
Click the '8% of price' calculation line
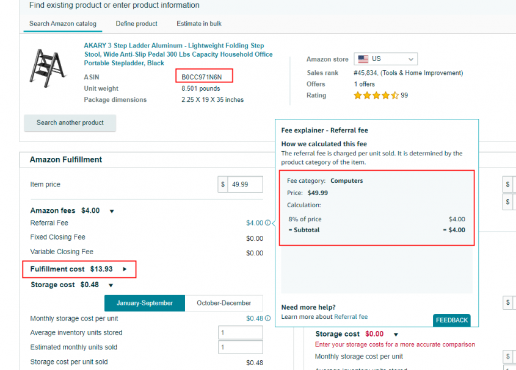(305, 219)
